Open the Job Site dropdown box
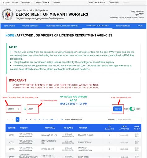This screenshot has width=147, height=158. point(14,109)
